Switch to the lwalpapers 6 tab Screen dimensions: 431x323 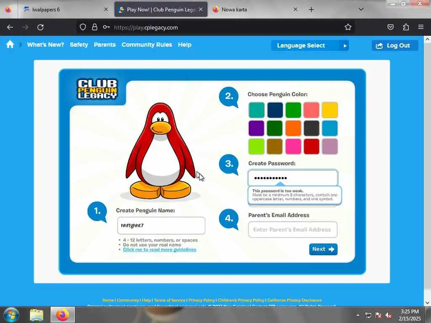tap(65, 10)
